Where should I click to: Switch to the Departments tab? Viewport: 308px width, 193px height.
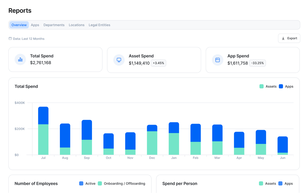tap(54, 25)
